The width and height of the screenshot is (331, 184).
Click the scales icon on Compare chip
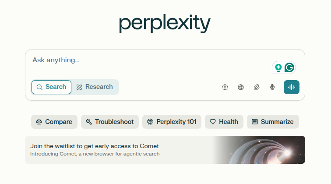[39, 122]
